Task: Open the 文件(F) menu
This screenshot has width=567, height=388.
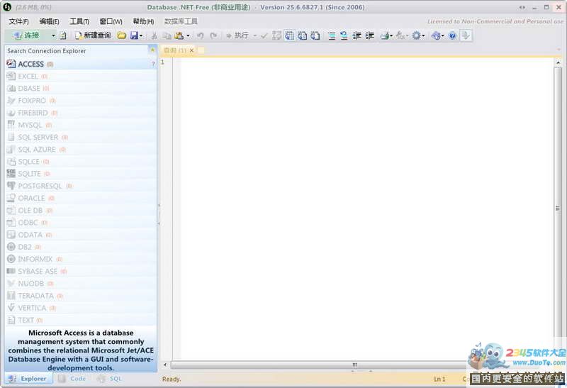Action: pos(19,21)
